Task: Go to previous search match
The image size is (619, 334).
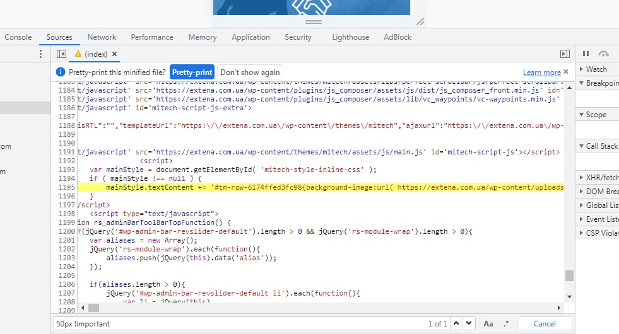Action: (456, 323)
